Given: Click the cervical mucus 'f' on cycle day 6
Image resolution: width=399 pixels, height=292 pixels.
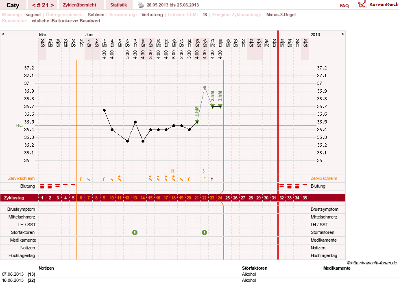Looking at the screenshot, I should (81, 180).
